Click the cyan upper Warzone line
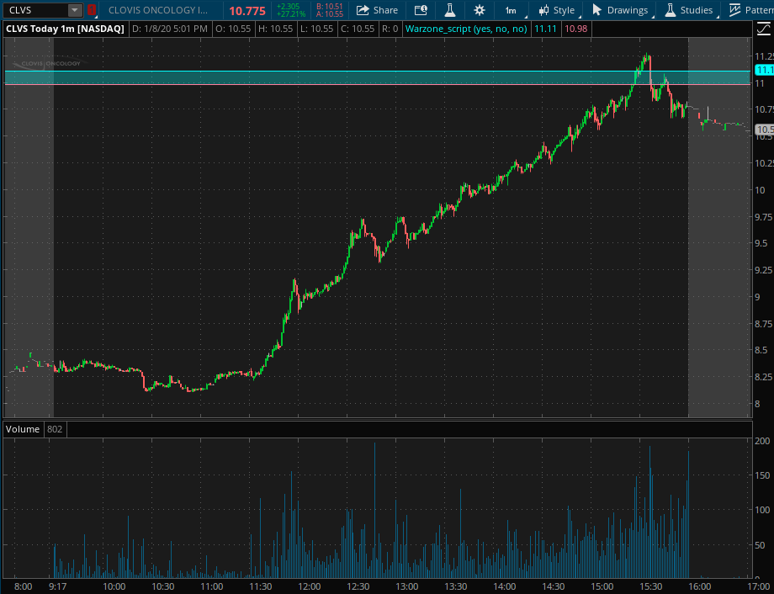 point(377,72)
